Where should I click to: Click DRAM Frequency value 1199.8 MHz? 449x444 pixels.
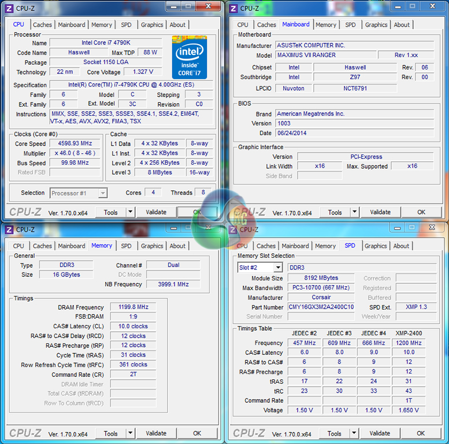click(x=133, y=307)
